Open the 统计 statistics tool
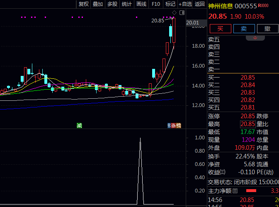279x207 pixels. [x=127, y=4]
